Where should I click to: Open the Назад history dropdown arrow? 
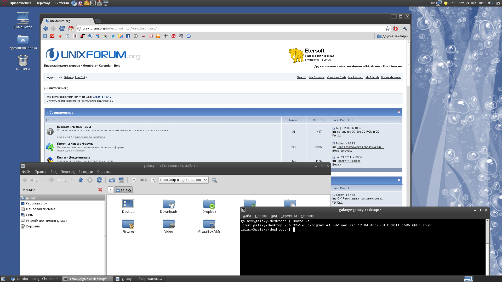point(43,180)
